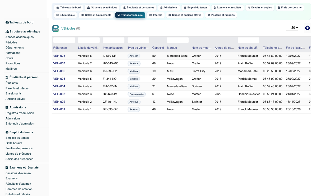The width and height of the screenshot is (317, 196).
Task: Open vehicle VEH-002 record link
Action: pyautogui.click(x=59, y=102)
